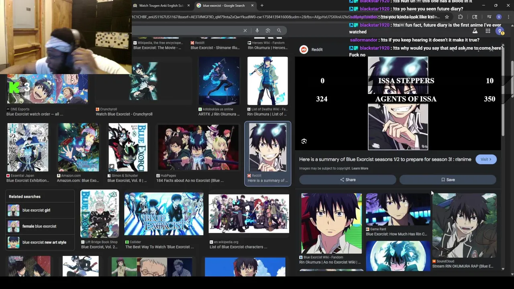Open related search 'blue exorcist new art style'
Viewport: 514px width, 289px height.
pos(40,242)
